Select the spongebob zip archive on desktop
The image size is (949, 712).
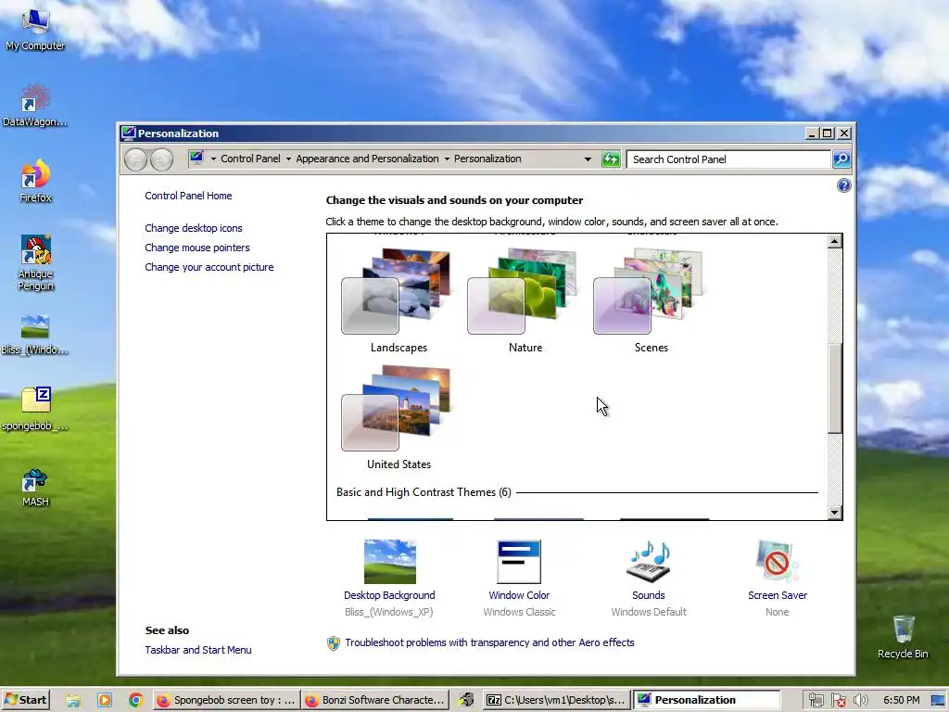[35, 409]
